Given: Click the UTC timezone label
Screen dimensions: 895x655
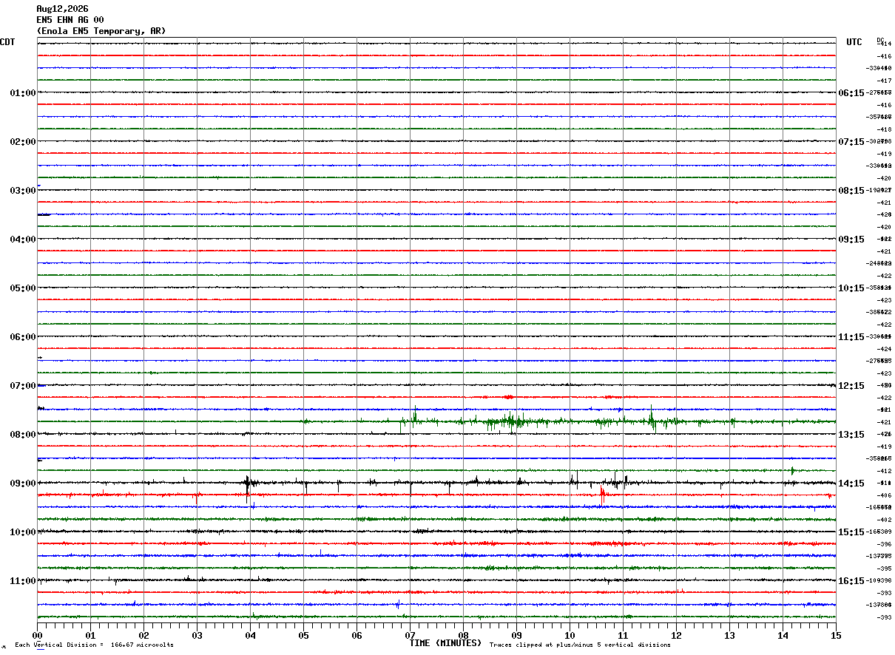Looking at the screenshot, I should coord(854,42).
